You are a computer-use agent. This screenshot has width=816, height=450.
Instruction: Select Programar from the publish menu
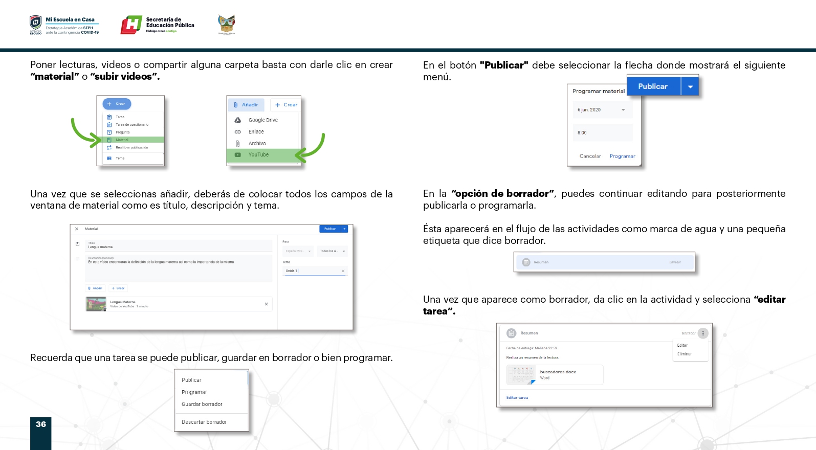(x=194, y=392)
